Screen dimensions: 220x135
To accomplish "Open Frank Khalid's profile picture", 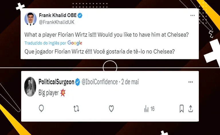I will click(x=30, y=19).
